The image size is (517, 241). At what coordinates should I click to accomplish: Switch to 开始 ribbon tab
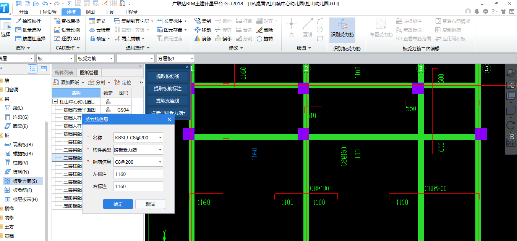point(23,12)
